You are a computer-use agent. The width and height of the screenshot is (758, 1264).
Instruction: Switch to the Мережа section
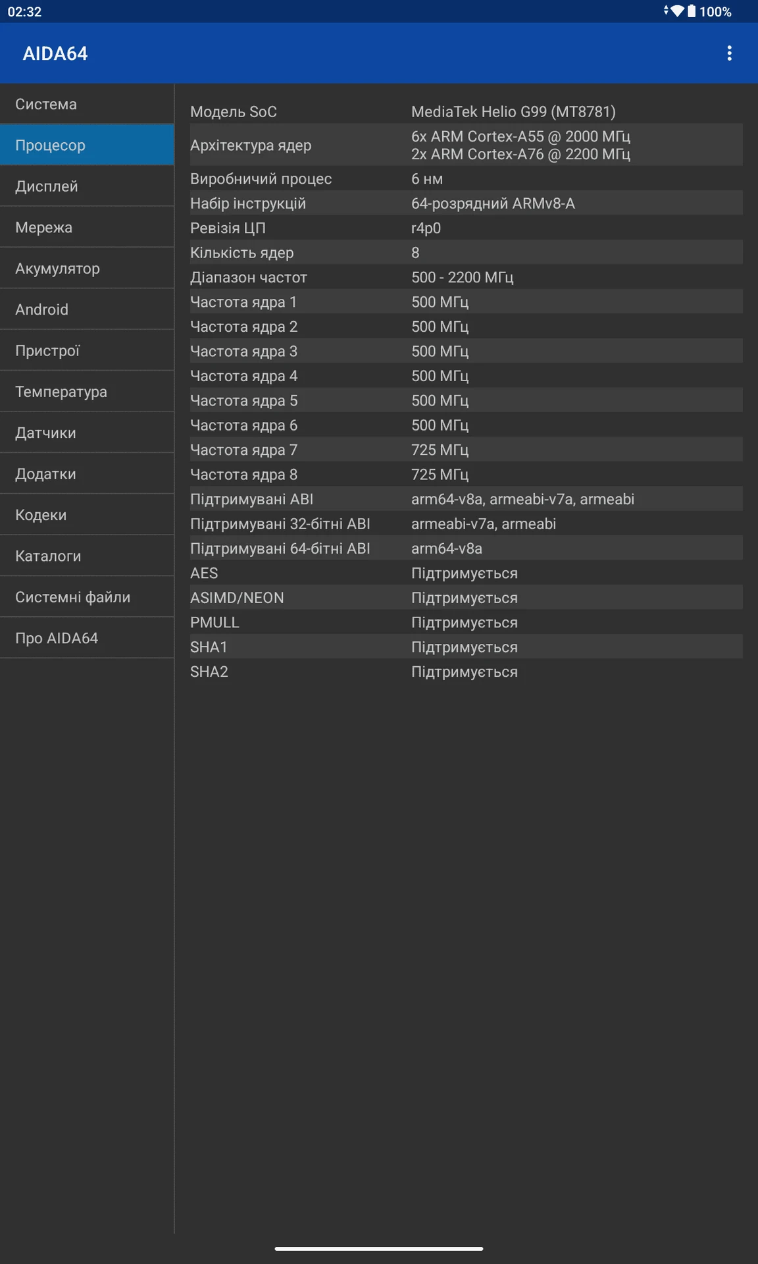(87, 227)
